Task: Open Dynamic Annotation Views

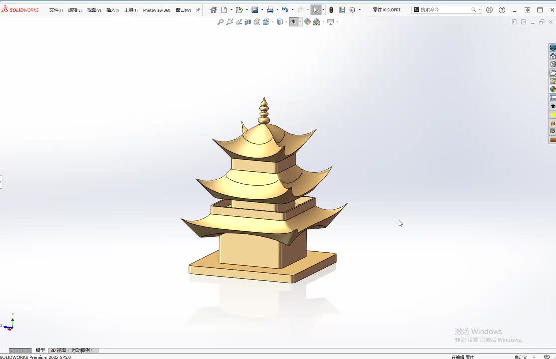Action: pyautogui.click(x=257, y=22)
